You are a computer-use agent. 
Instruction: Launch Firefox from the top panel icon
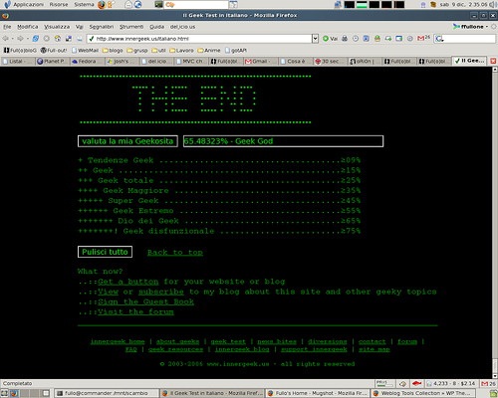[102, 5]
